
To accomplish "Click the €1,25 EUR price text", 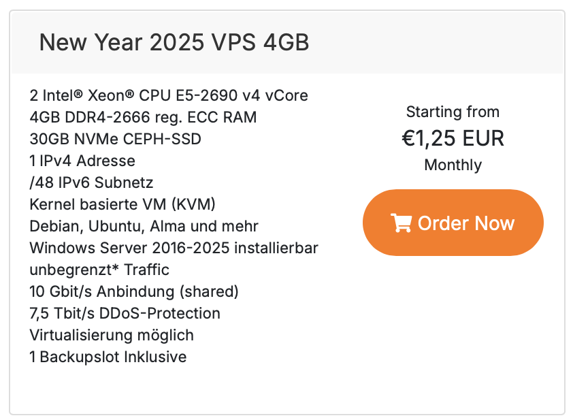I will (453, 138).
